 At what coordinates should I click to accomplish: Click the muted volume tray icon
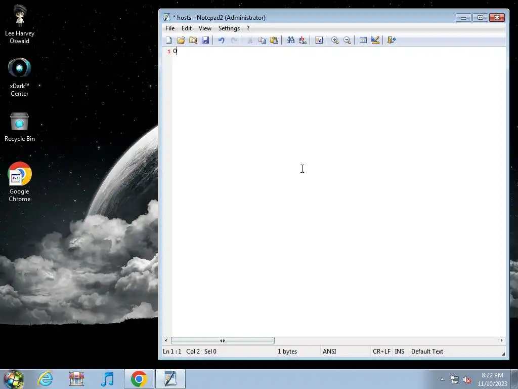click(x=467, y=379)
